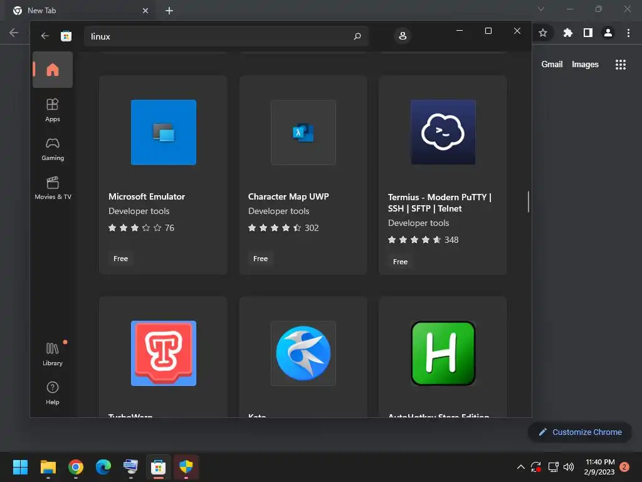Open Help in the Store sidebar

[53, 393]
